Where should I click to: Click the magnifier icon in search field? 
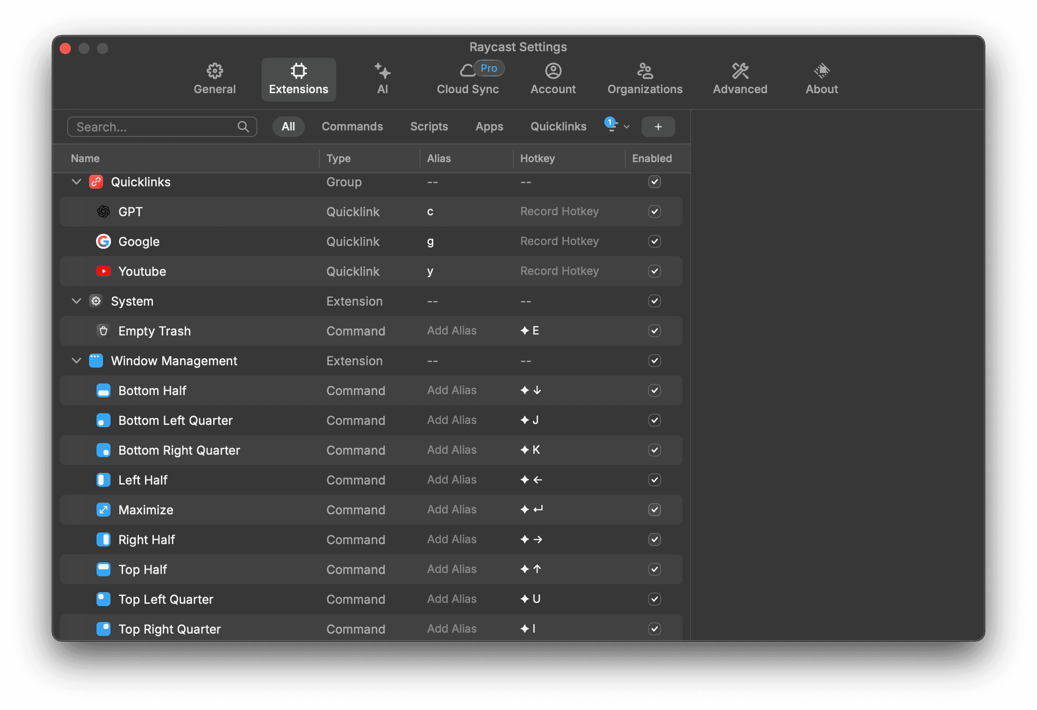coord(243,127)
